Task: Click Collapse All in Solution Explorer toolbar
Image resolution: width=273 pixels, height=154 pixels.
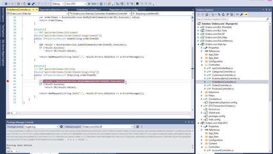Action: pyautogui.click(x=227, y=15)
